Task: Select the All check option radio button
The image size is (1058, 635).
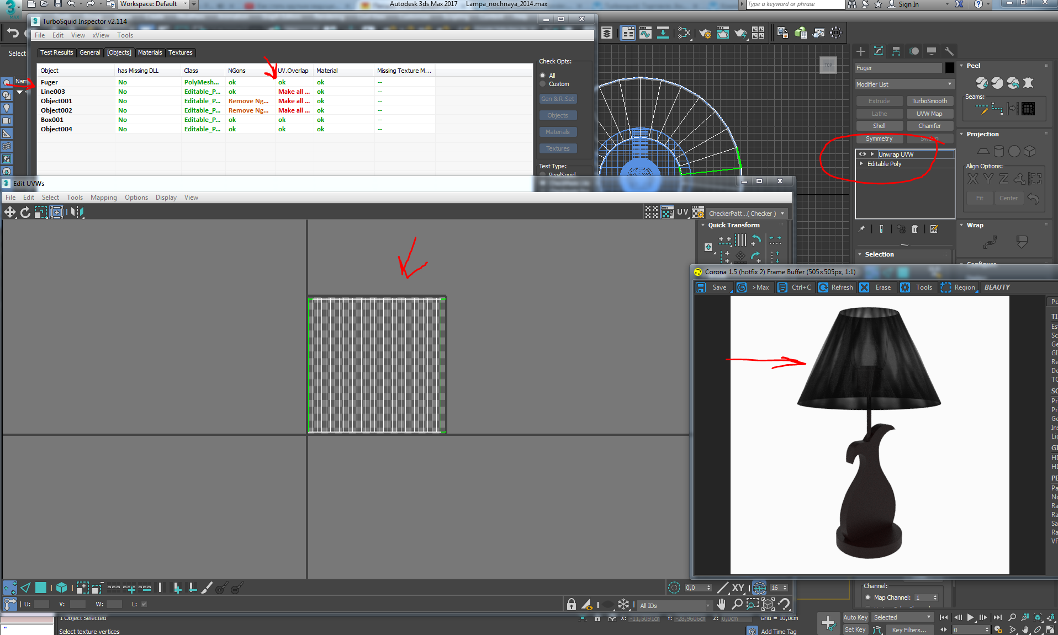Action: (x=543, y=76)
